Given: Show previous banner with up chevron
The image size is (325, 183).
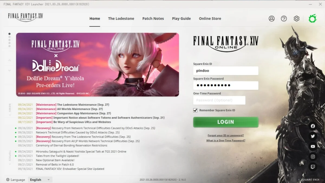Looking at the screenshot, I should click(9, 60).
